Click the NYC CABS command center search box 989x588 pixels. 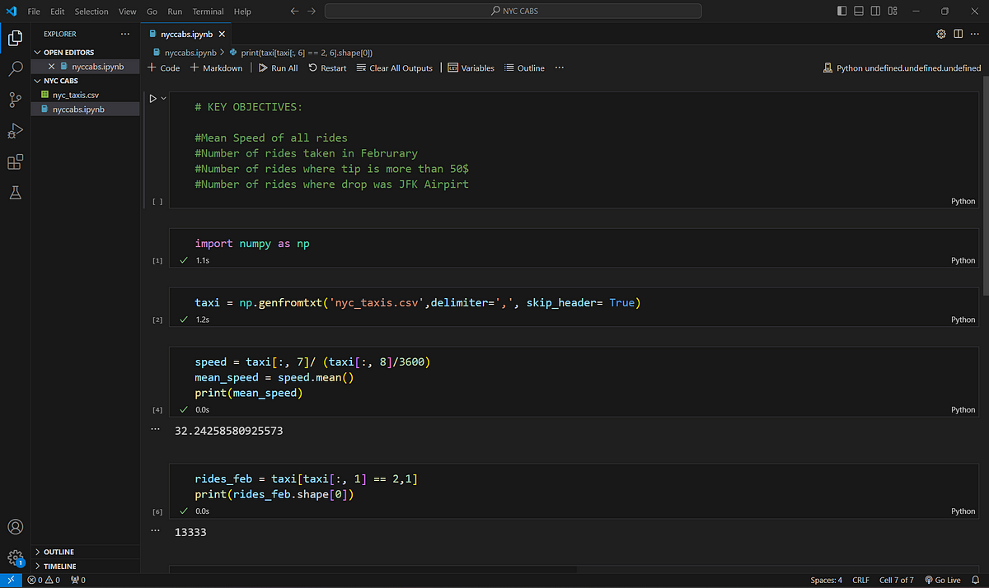(x=513, y=12)
